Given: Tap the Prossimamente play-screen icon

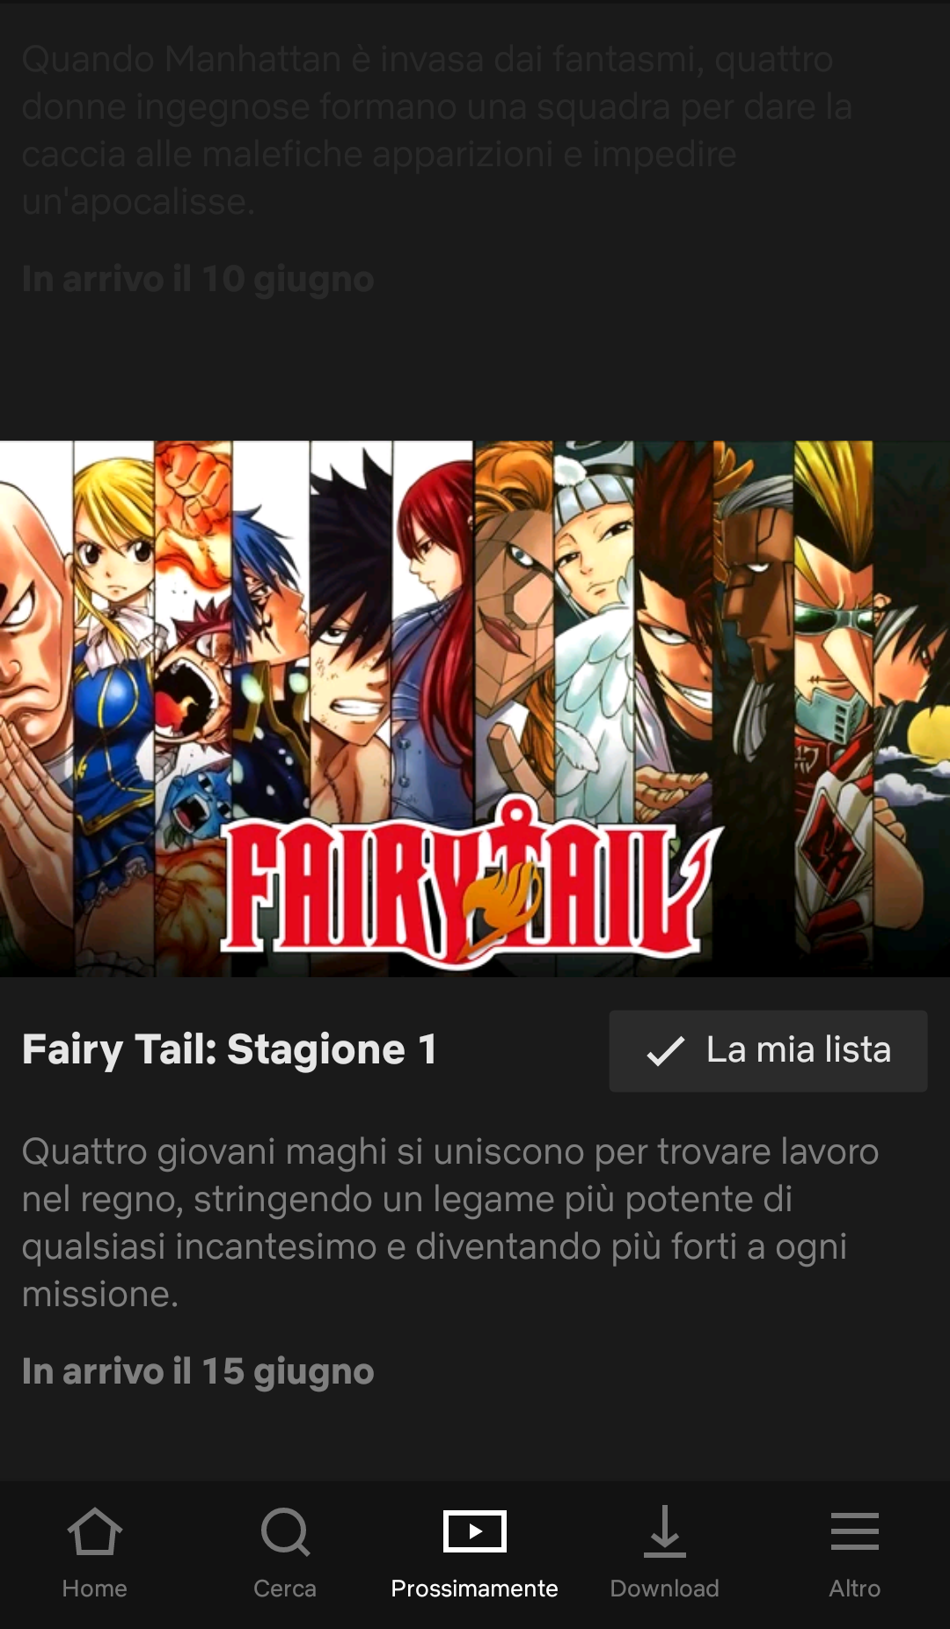Looking at the screenshot, I should [x=475, y=1531].
